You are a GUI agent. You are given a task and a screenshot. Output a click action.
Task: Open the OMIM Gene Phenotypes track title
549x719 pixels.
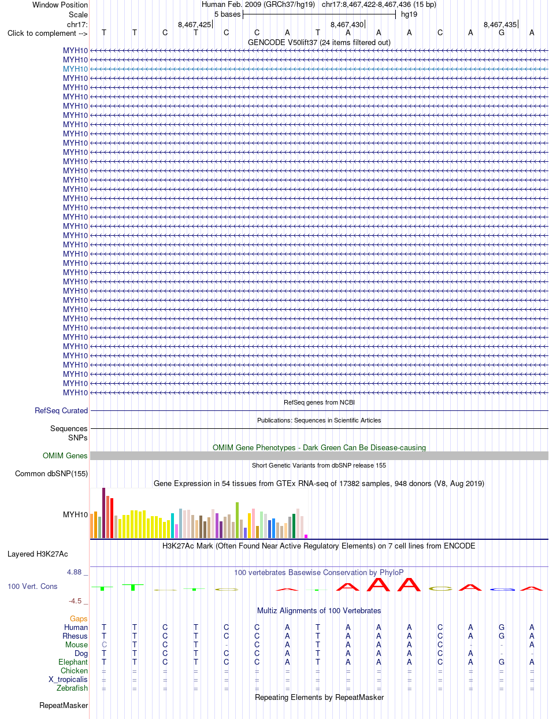coord(319,448)
